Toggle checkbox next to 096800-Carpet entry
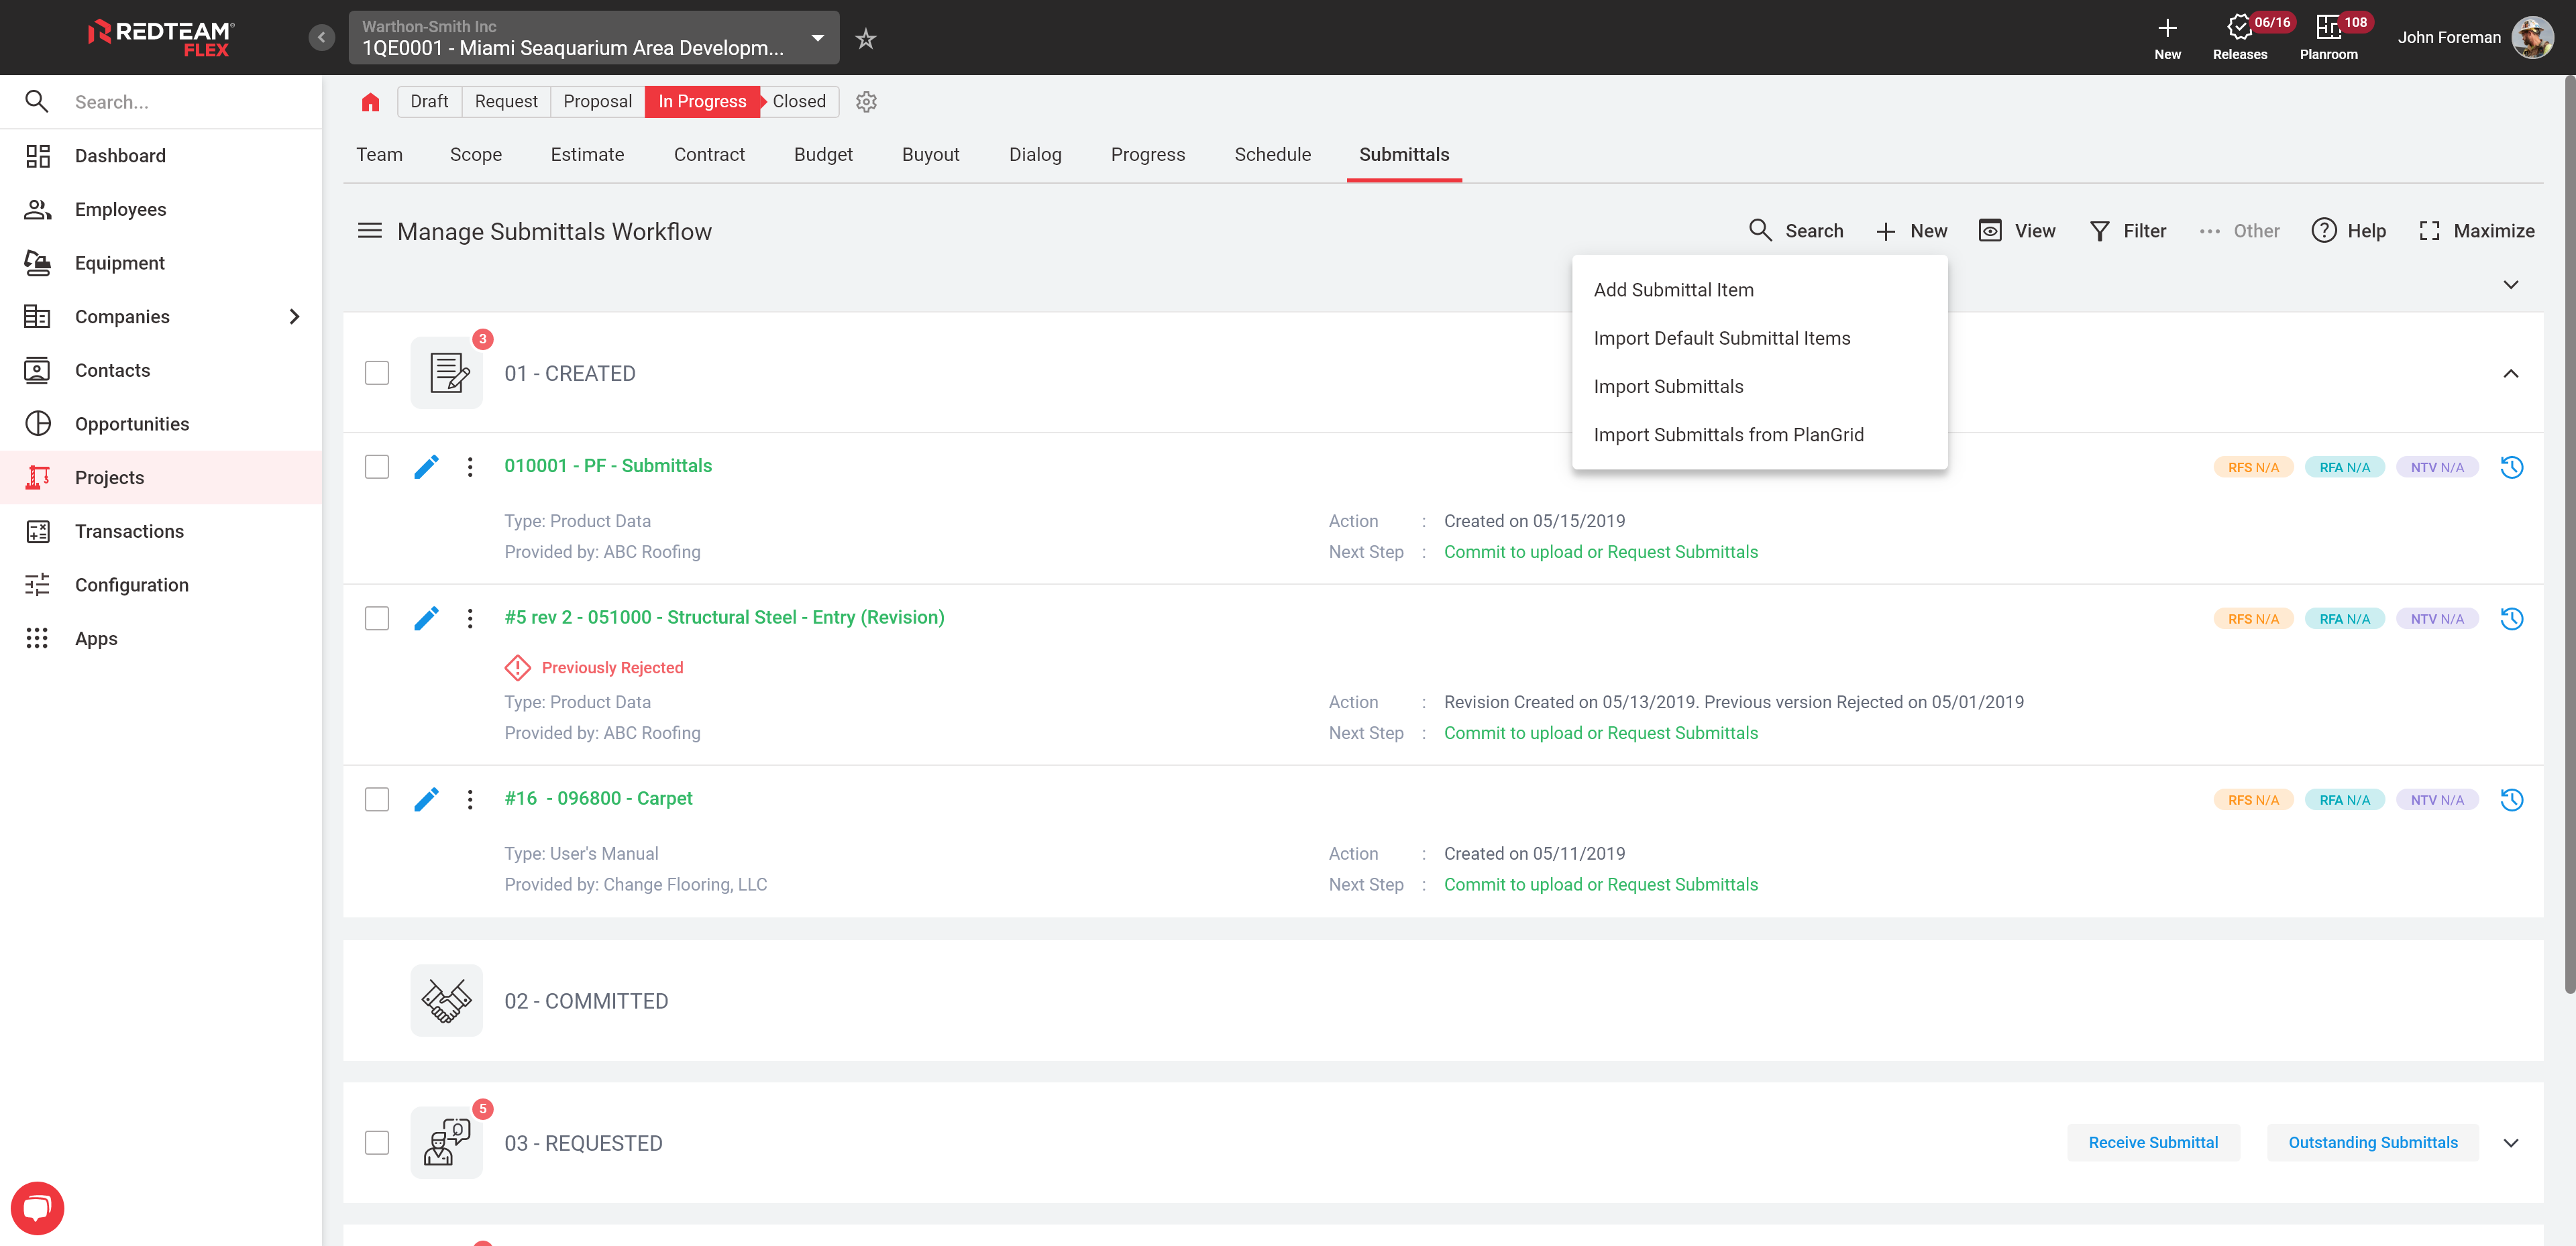 pos(376,798)
